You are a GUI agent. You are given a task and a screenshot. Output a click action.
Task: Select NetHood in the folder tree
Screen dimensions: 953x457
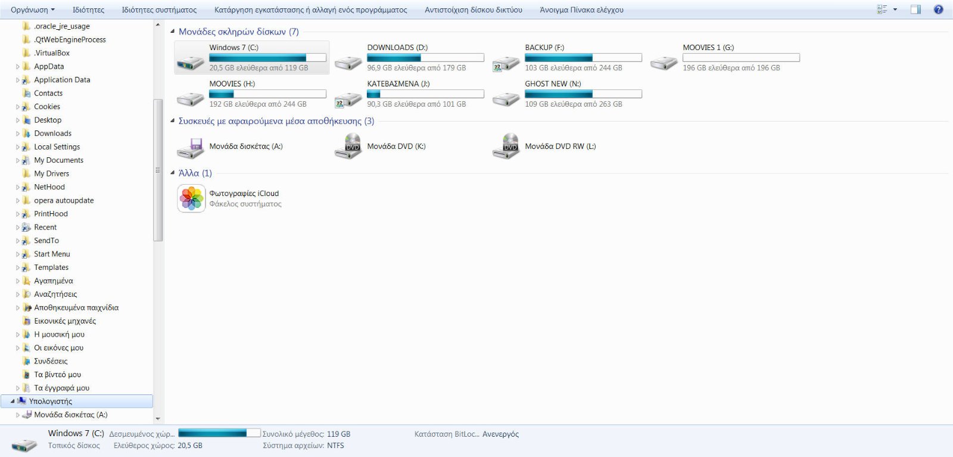click(x=49, y=187)
